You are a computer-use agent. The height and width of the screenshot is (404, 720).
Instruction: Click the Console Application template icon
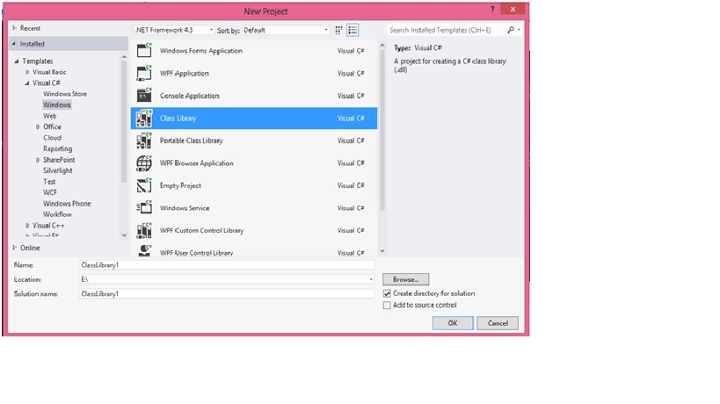pyautogui.click(x=143, y=96)
